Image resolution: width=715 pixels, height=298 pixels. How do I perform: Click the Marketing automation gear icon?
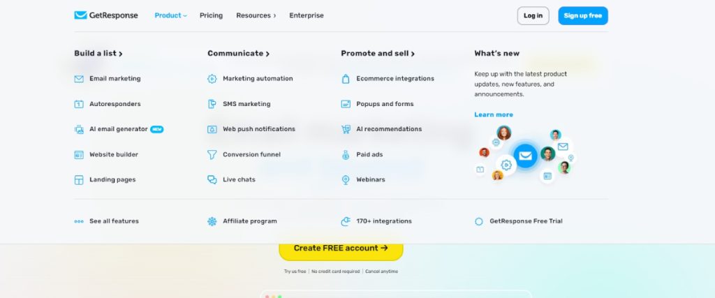pos(212,79)
